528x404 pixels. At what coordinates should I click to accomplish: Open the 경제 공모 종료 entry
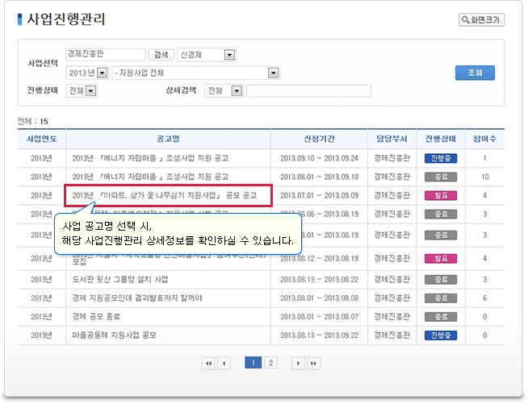click(96, 317)
